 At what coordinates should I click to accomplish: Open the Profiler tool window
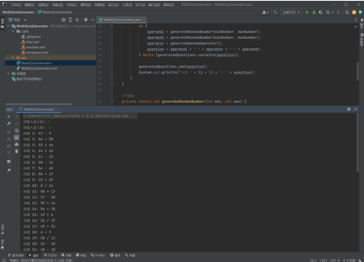tap(98, 255)
